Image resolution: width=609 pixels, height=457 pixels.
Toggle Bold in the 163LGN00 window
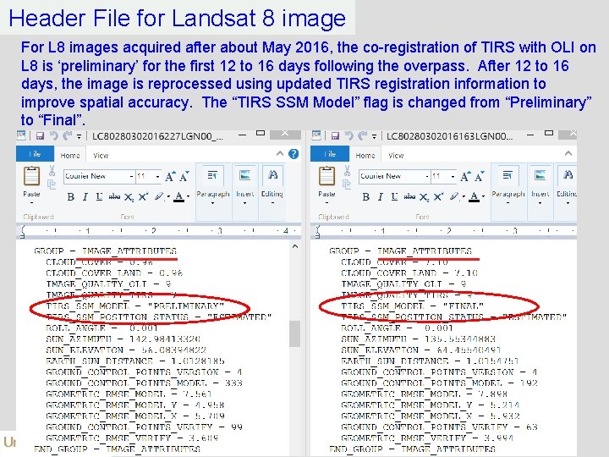click(366, 196)
